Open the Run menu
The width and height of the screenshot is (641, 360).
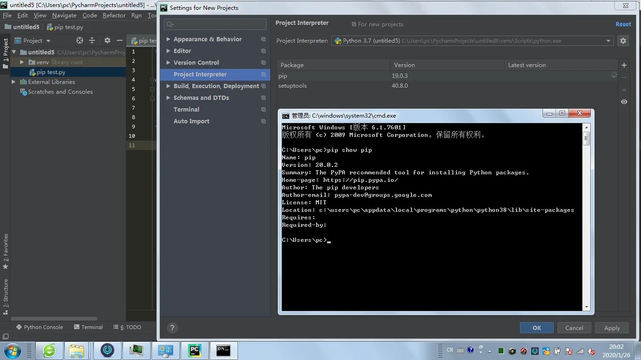click(x=137, y=15)
